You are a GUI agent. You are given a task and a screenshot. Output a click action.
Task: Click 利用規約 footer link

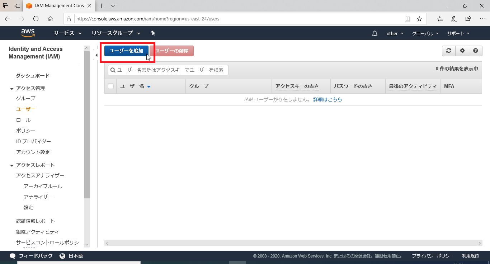[470, 256]
